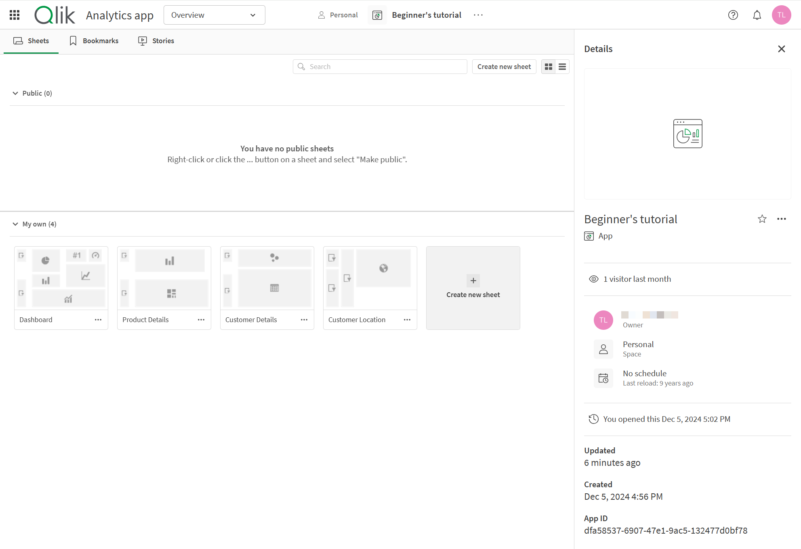Viewport: 801px width, 549px height.
Task: Switch to the Stories tab
Action: pos(156,41)
